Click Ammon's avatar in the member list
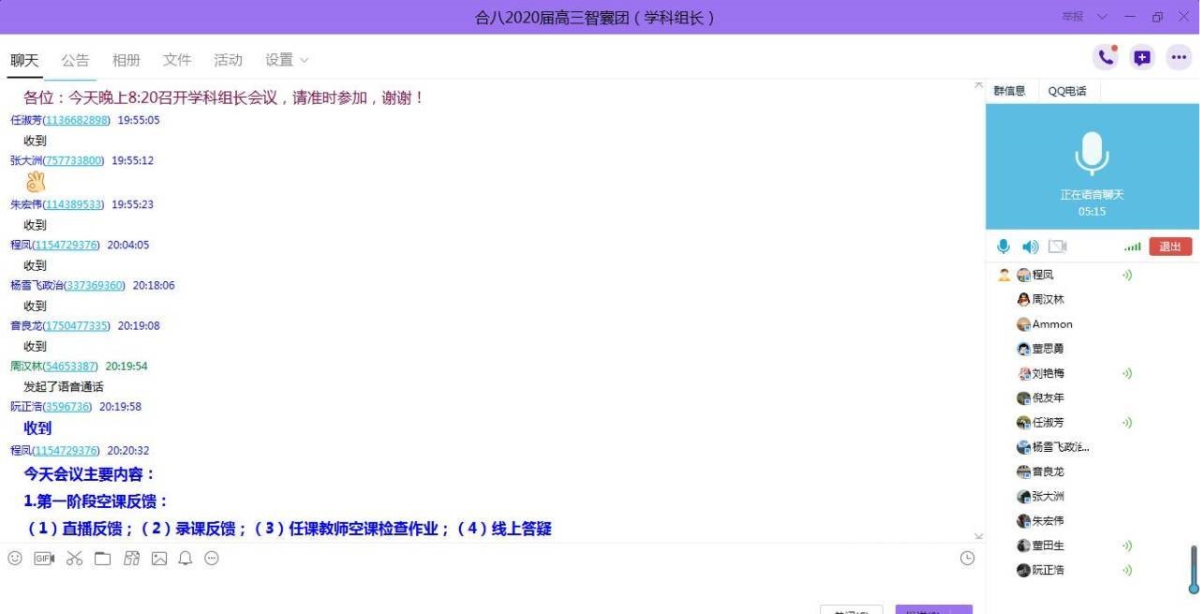Viewport: 1204px width, 614px height. pos(1023,324)
